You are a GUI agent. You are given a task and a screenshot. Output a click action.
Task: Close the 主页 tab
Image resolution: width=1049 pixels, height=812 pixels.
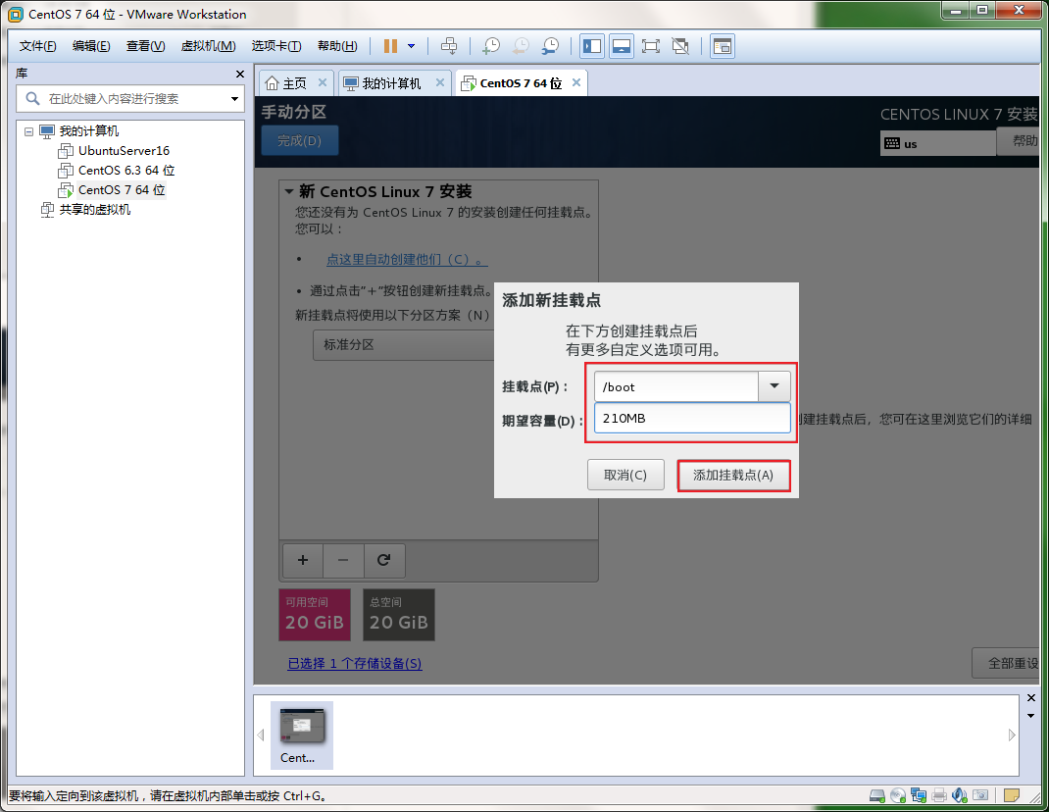click(x=323, y=82)
